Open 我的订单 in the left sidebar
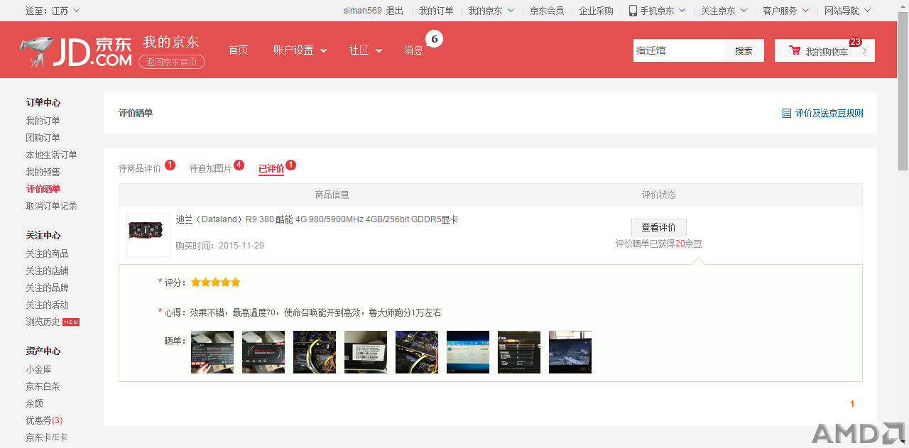 (43, 121)
